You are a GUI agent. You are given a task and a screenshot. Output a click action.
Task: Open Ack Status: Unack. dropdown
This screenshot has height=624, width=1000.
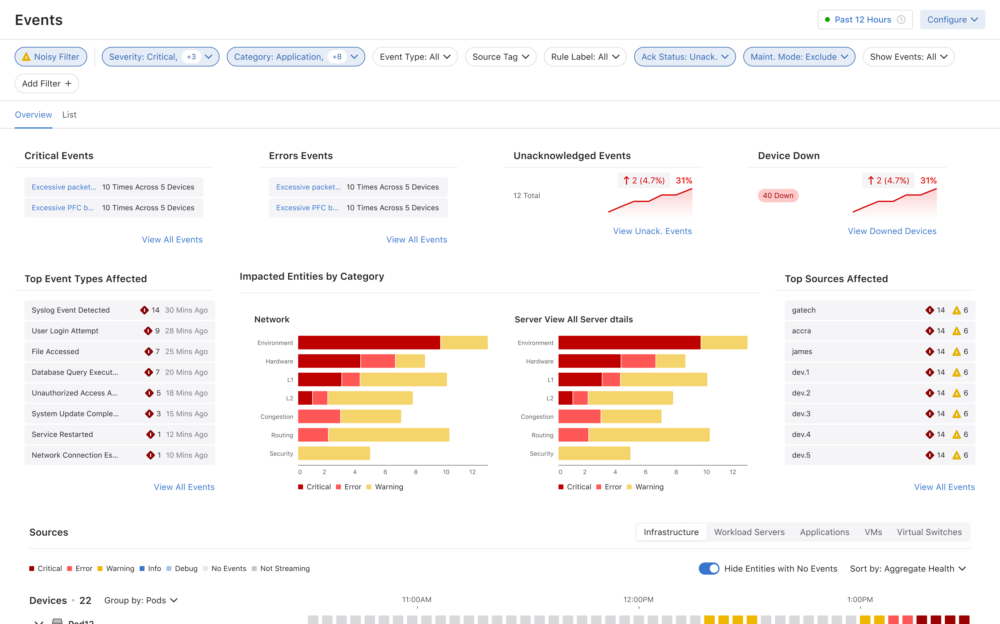point(684,57)
